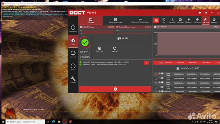Viewport: 220px width, 124px height.
Task: Filter sensors by Мощность
Action: 189,21
